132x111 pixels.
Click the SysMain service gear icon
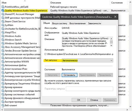pos(3,25)
